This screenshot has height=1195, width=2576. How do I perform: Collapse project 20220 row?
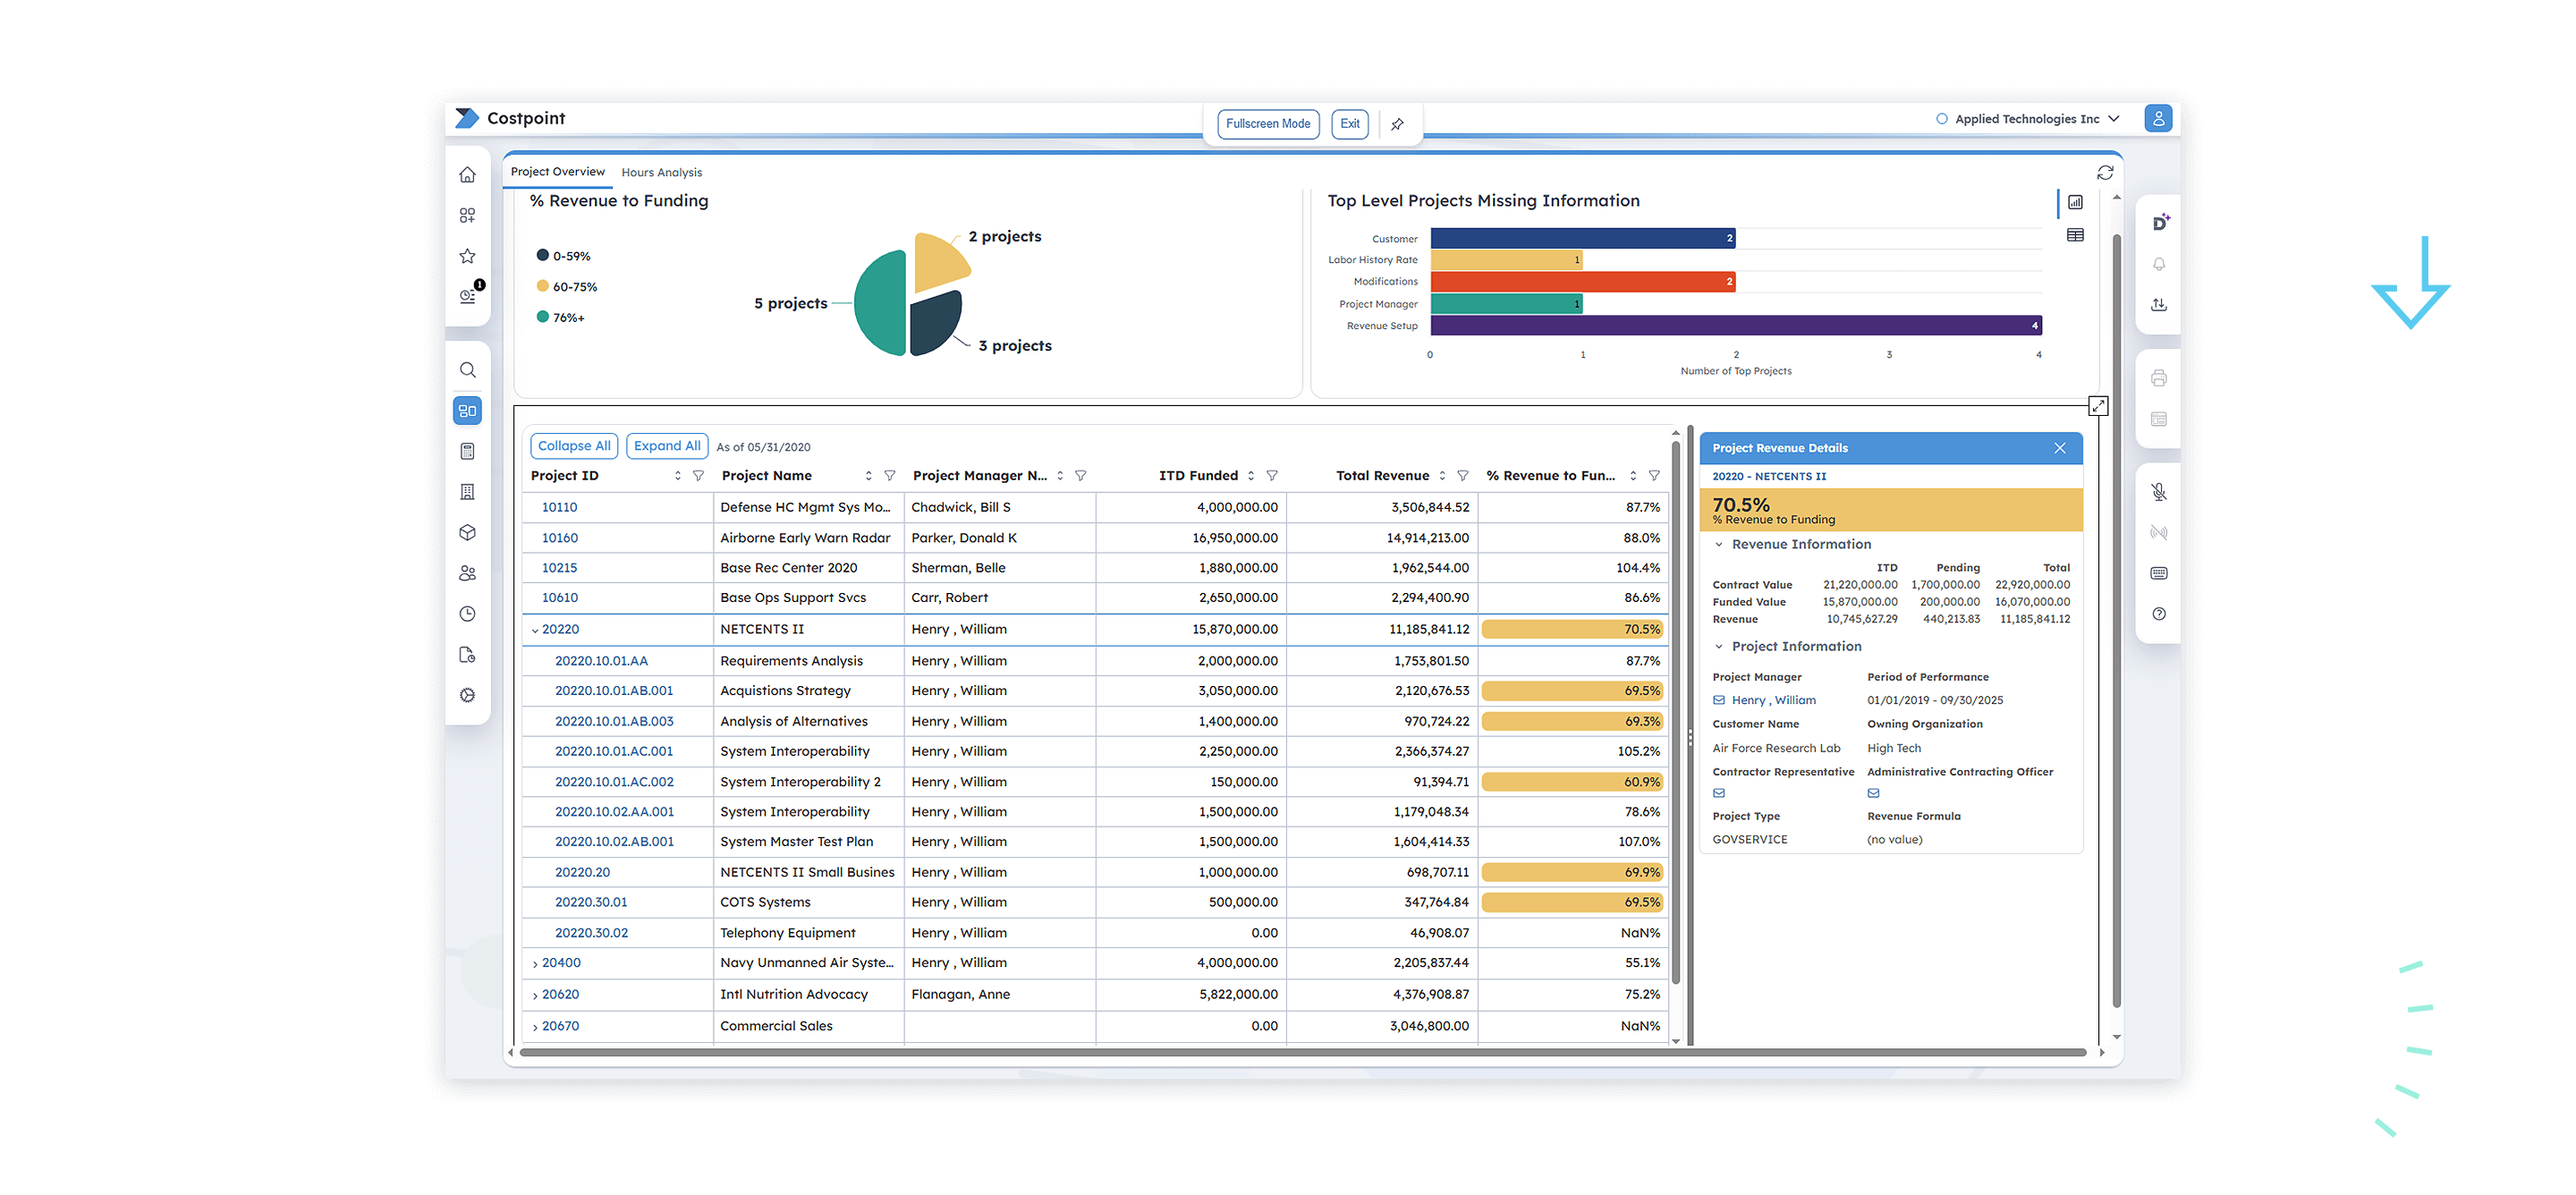tap(535, 630)
